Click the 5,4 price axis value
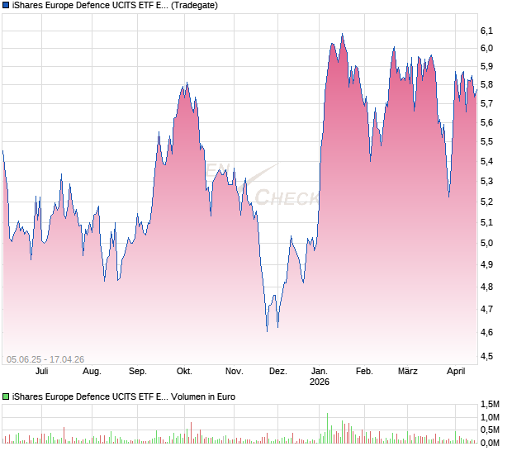 tap(486, 161)
